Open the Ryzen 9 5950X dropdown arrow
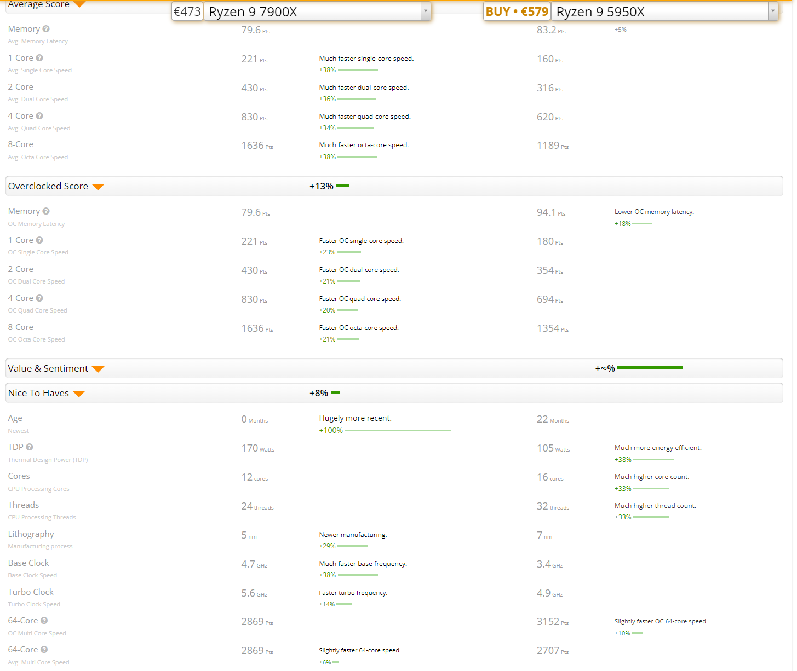The height and width of the screenshot is (671, 797). point(773,11)
